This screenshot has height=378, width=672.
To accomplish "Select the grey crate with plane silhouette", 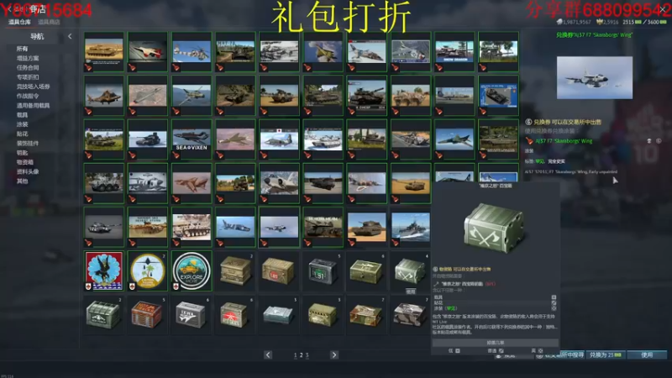I will (191, 314).
